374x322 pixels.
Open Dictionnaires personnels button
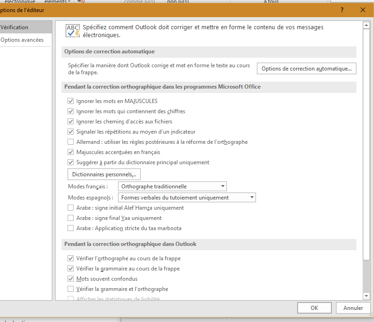[x=104, y=174]
